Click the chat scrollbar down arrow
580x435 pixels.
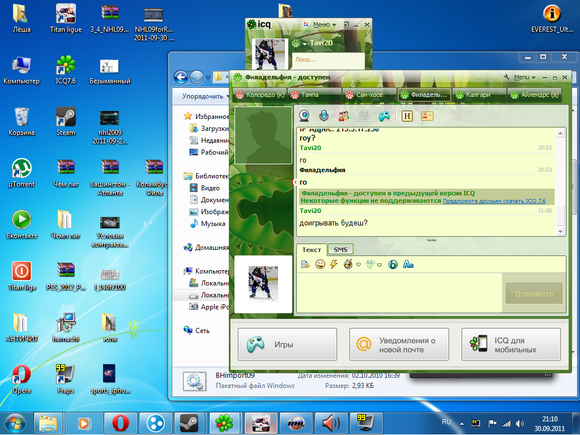(x=560, y=232)
